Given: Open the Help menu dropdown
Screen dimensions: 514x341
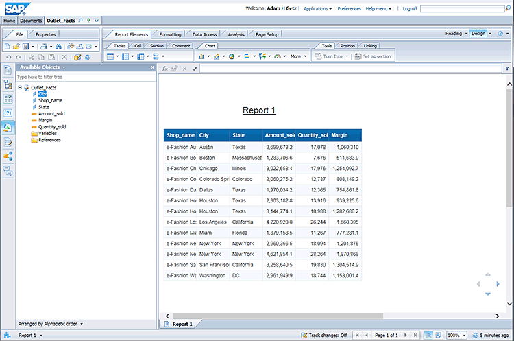Looking at the screenshot, I should [x=378, y=8].
